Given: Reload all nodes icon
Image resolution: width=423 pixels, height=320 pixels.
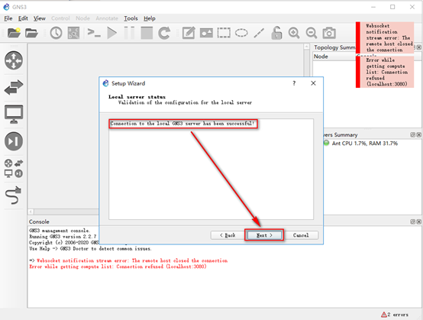Looking at the screenshot, I should (x=164, y=33).
